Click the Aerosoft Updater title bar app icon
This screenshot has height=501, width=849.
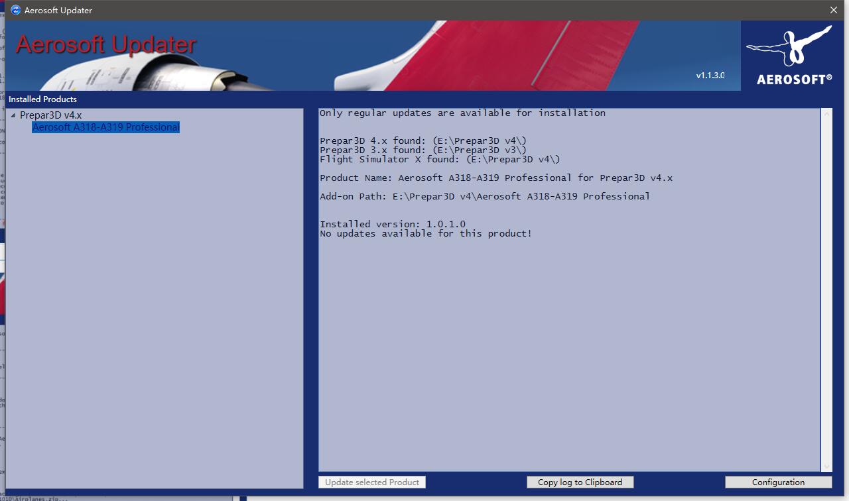15,10
